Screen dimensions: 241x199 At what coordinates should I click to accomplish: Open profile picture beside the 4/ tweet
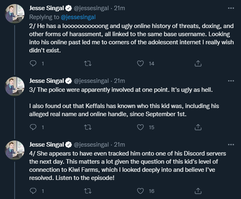[15, 150]
